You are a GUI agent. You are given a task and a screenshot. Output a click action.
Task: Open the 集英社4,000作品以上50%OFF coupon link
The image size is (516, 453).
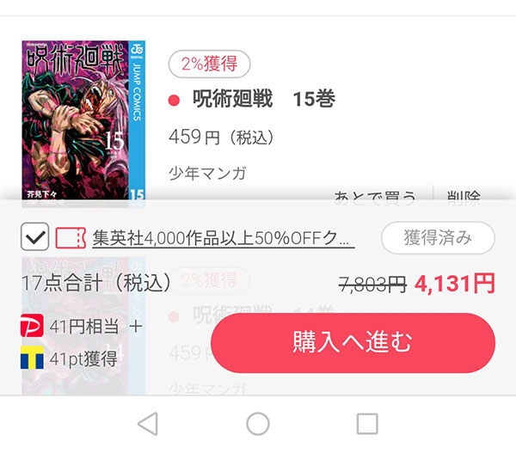tap(223, 238)
